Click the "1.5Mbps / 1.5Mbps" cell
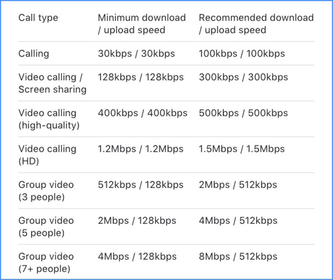 (x=242, y=149)
